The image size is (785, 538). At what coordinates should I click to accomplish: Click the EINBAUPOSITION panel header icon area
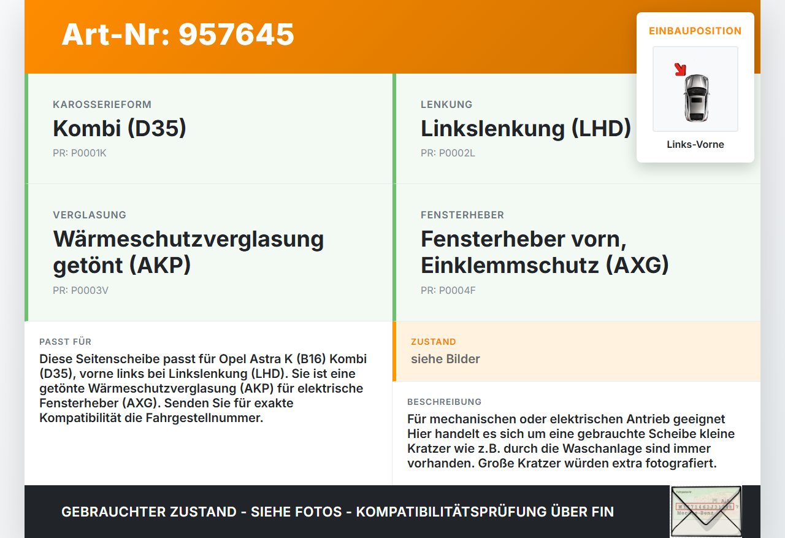(695, 31)
